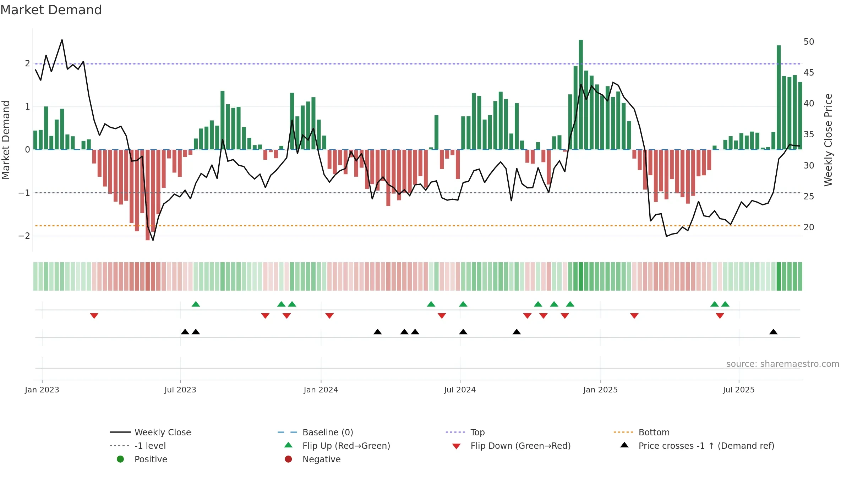The image size is (852, 479).
Task: Click the '35' price tick on right axis
Action: coord(809,134)
